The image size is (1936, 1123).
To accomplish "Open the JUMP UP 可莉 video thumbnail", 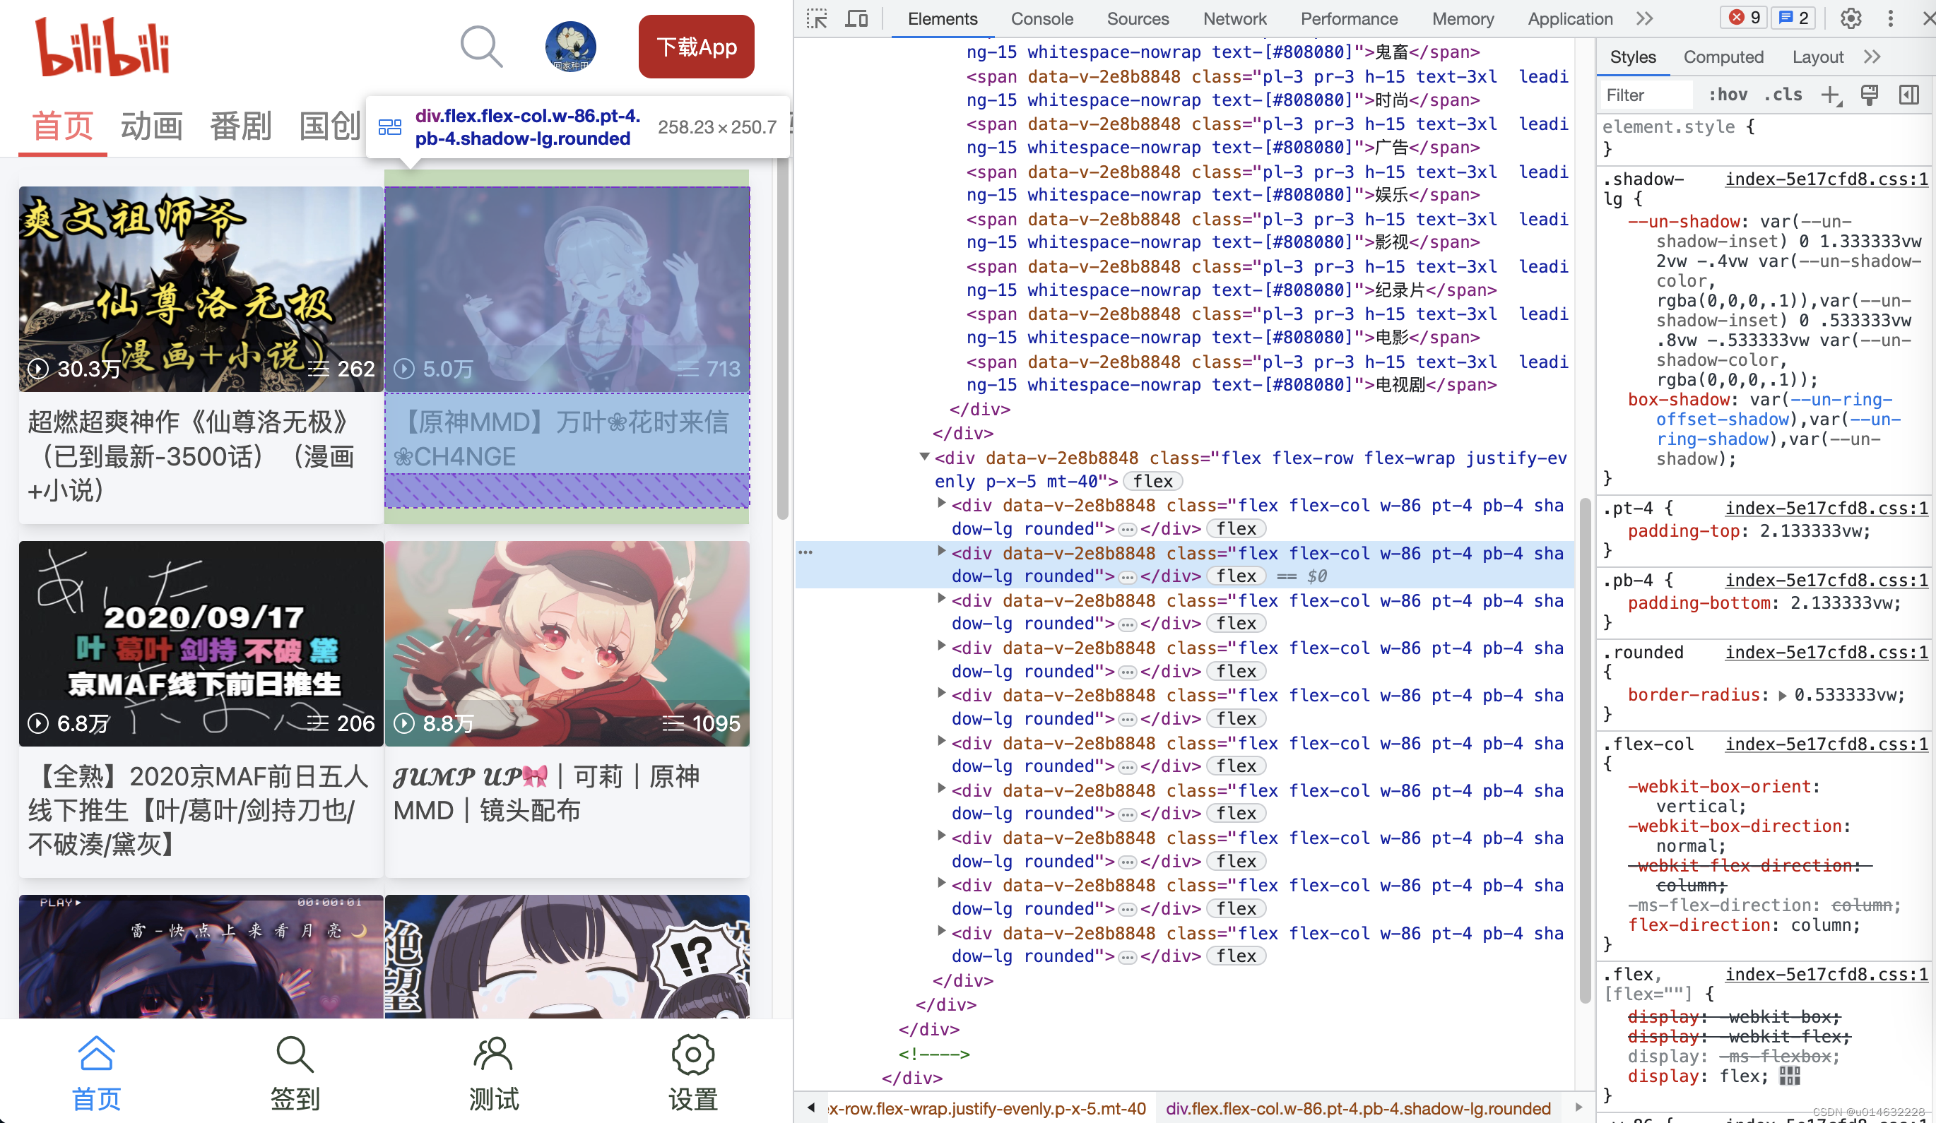I will 567,643.
